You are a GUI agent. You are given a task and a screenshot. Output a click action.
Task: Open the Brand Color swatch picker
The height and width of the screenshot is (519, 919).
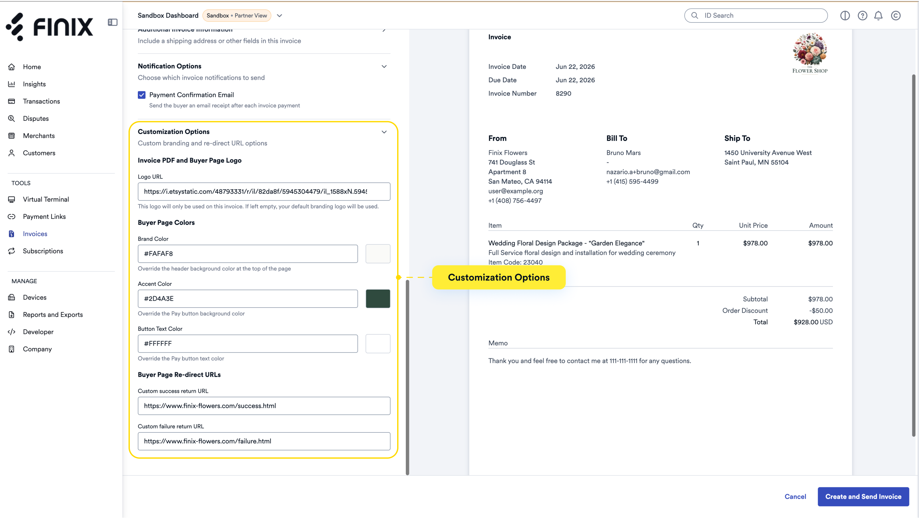tap(378, 254)
